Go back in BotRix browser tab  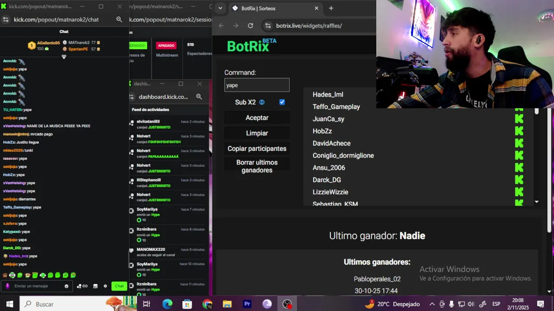pyautogui.click(x=221, y=25)
